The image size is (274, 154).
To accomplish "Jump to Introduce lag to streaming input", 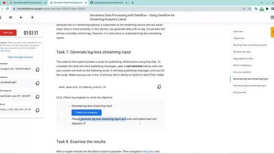I will (x=250, y=86).
